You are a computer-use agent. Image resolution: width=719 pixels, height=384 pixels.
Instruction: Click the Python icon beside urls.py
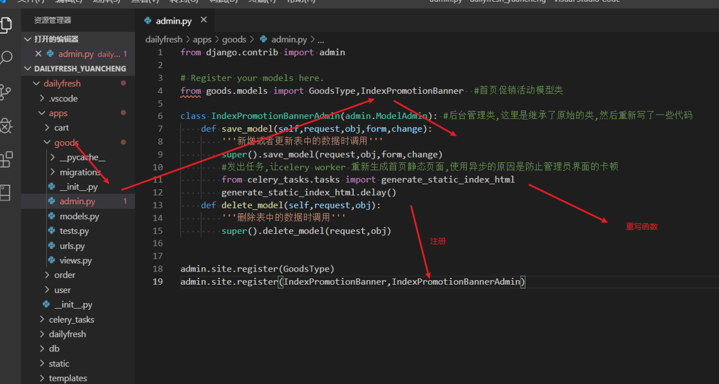click(52, 246)
